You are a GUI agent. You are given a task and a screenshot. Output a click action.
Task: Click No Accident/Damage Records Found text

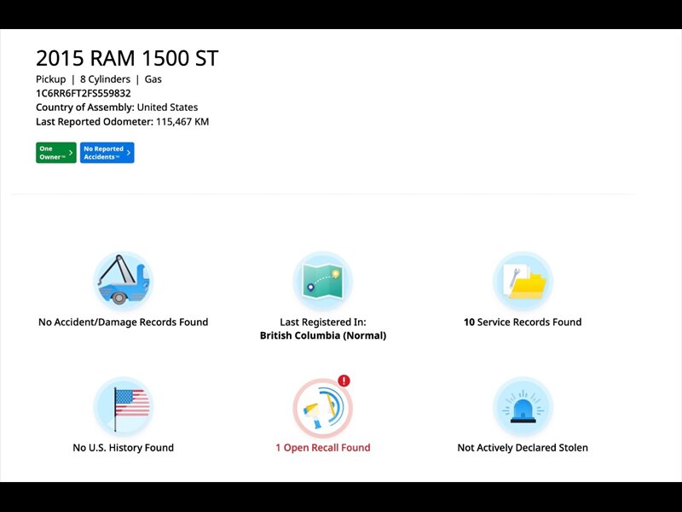[123, 322]
